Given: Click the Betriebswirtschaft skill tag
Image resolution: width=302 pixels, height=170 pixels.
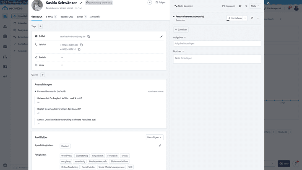Looking at the screenshot, I should [98, 161].
